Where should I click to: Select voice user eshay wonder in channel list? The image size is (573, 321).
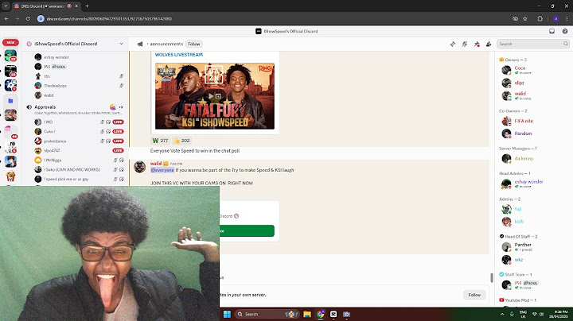[57, 57]
